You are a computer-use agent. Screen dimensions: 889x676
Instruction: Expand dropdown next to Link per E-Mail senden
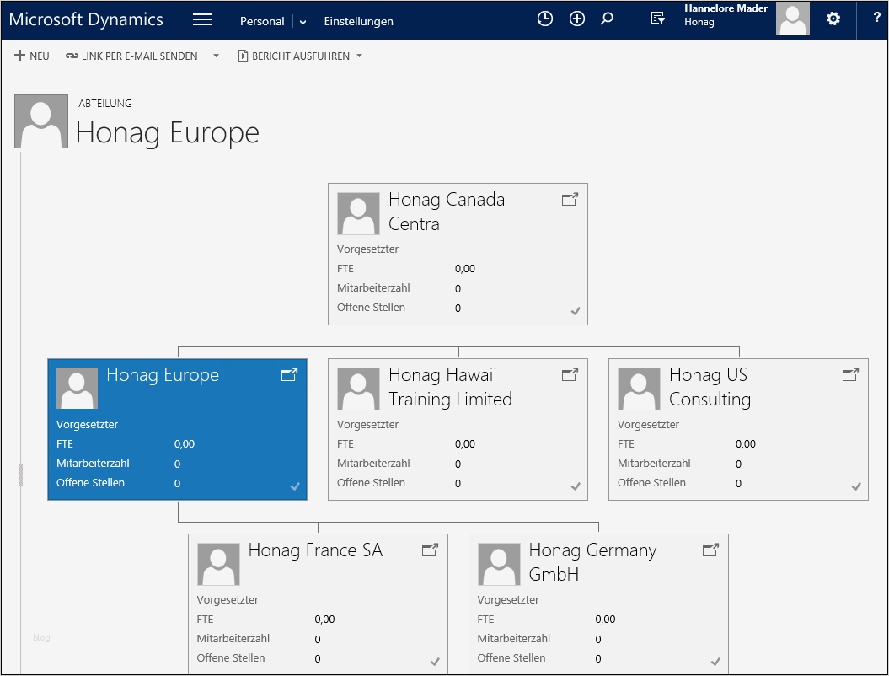(216, 56)
